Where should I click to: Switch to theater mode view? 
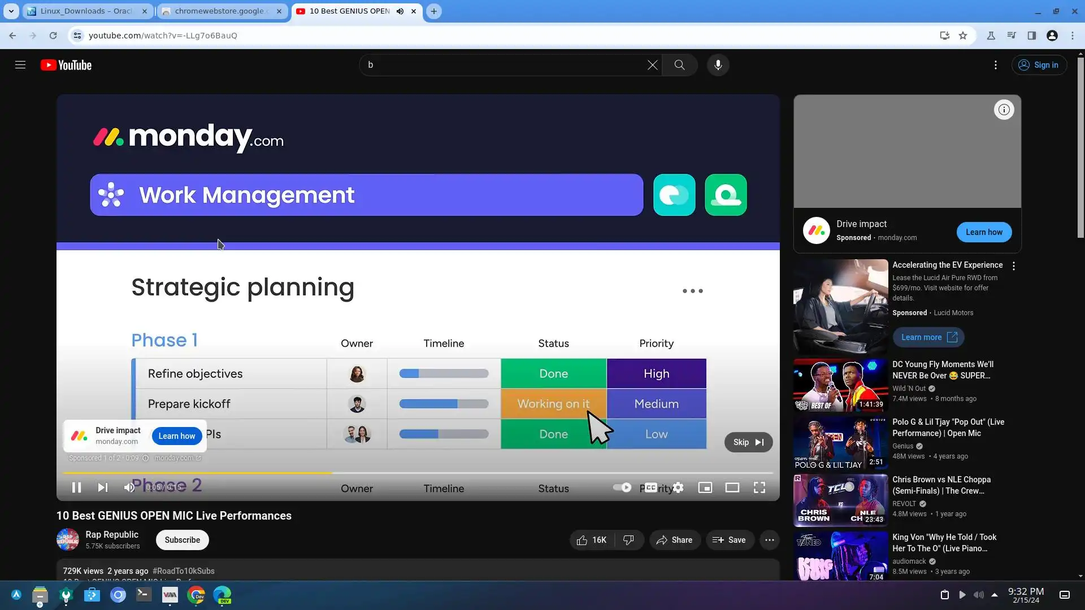click(732, 487)
